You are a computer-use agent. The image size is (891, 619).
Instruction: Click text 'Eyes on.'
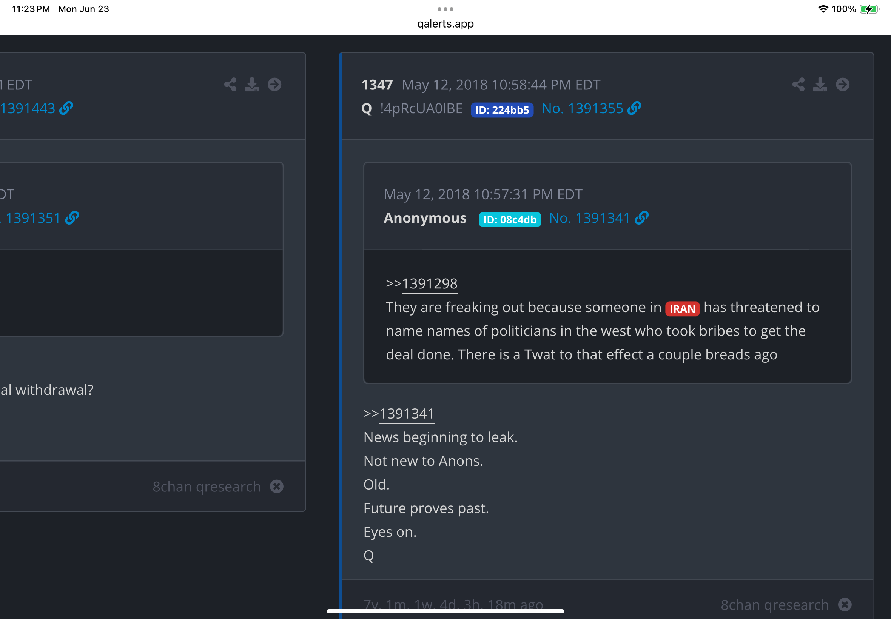(390, 532)
